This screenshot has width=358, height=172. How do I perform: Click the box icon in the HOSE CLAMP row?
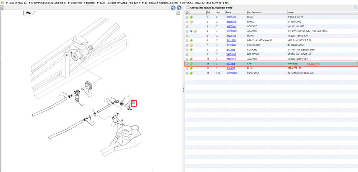pyautogui.click(x=191, y=45)
